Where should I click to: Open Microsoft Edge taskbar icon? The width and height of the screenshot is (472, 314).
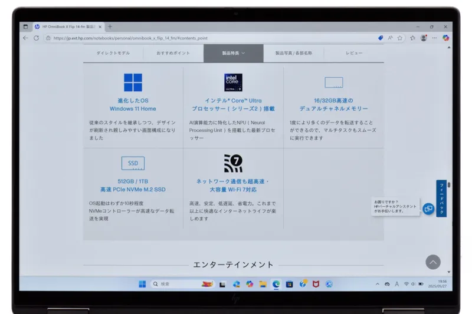tap(276, 285)
